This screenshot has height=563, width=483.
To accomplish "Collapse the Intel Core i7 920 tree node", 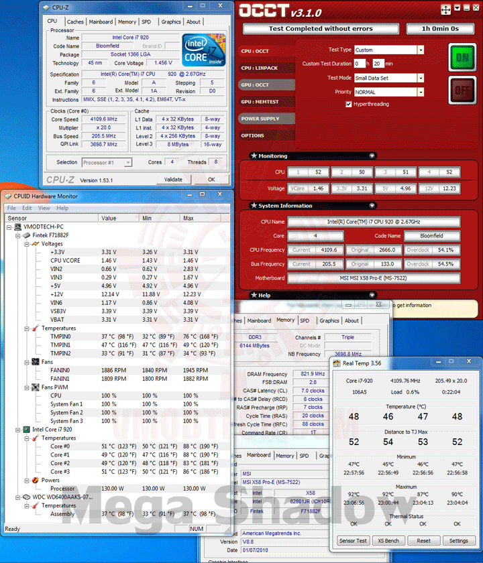I will [17, 430].
